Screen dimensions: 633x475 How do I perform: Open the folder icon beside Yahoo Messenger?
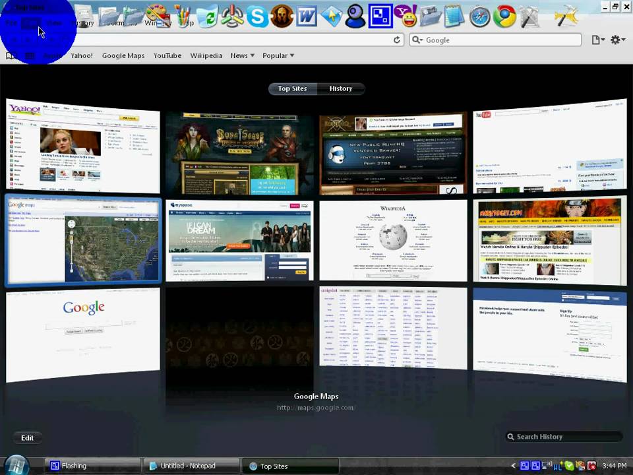(x=431, y=17)
